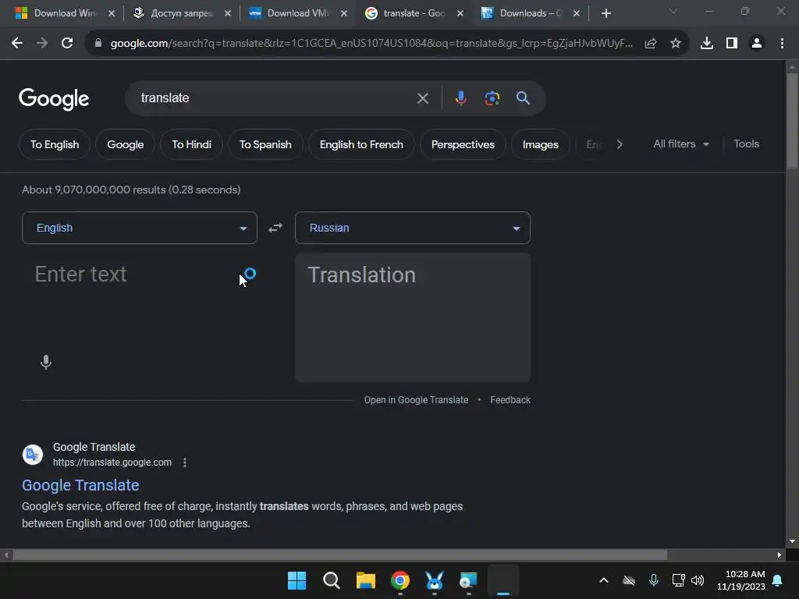Select the To Hindi chip

pyautogui.click(x=192, y=144)
